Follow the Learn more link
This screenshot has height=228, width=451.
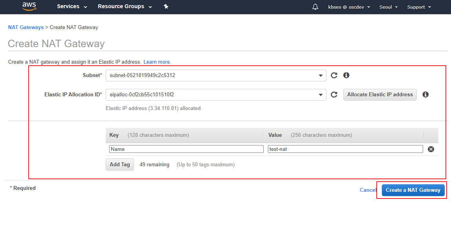[157, 62]
